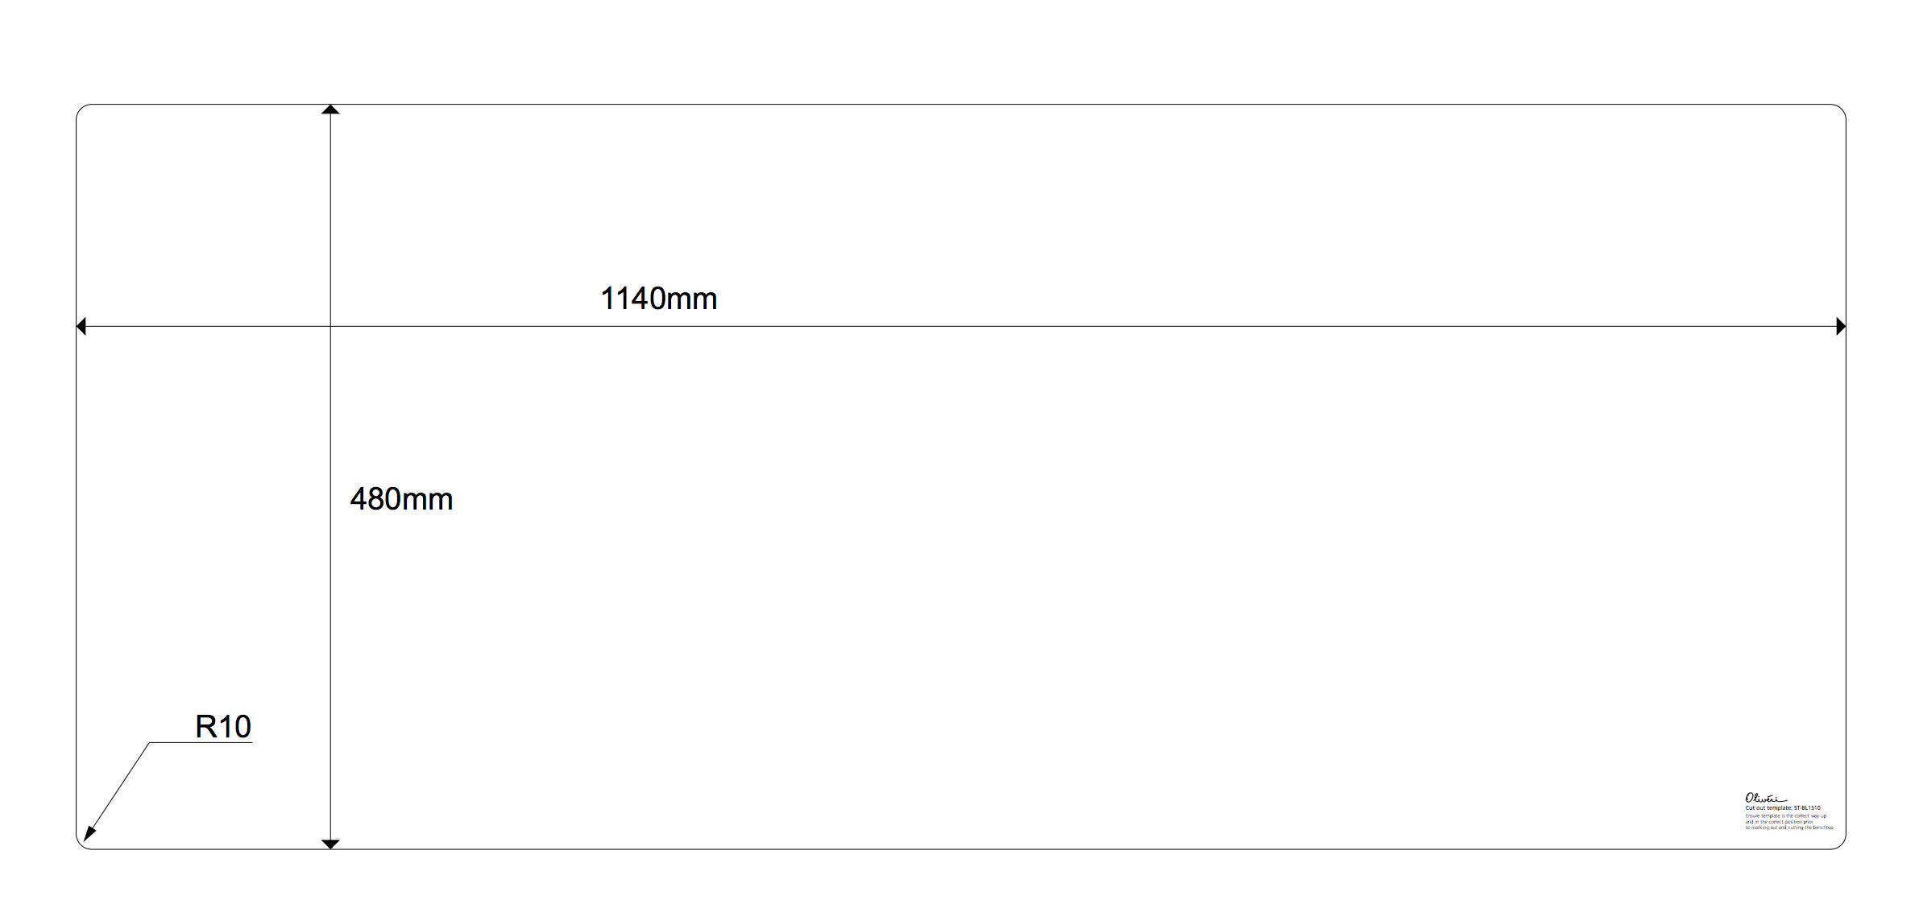Click the 'and in the correct position prior' line
Viewport: 1919px width, 900px height.
tap(1779, 822)
